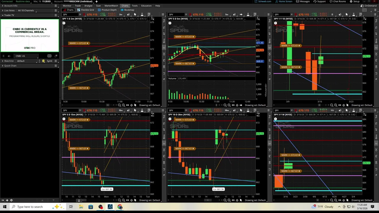Open Account Info gadget menu icon

tap(55, 6)
